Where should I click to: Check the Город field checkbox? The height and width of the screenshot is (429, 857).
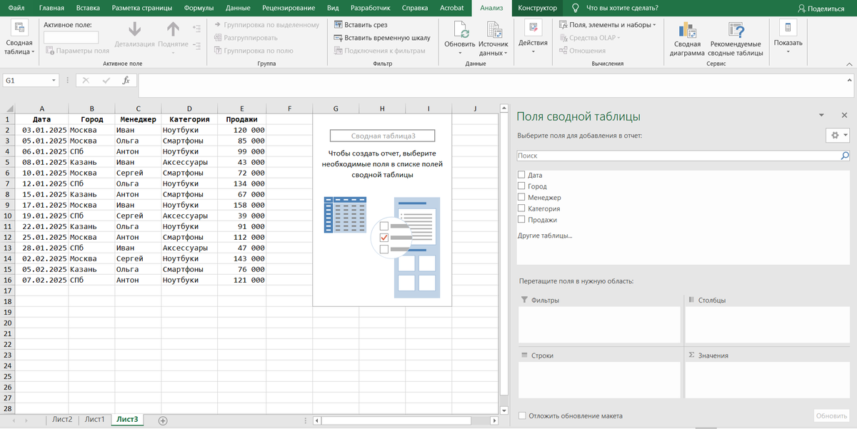coord(521,186)
